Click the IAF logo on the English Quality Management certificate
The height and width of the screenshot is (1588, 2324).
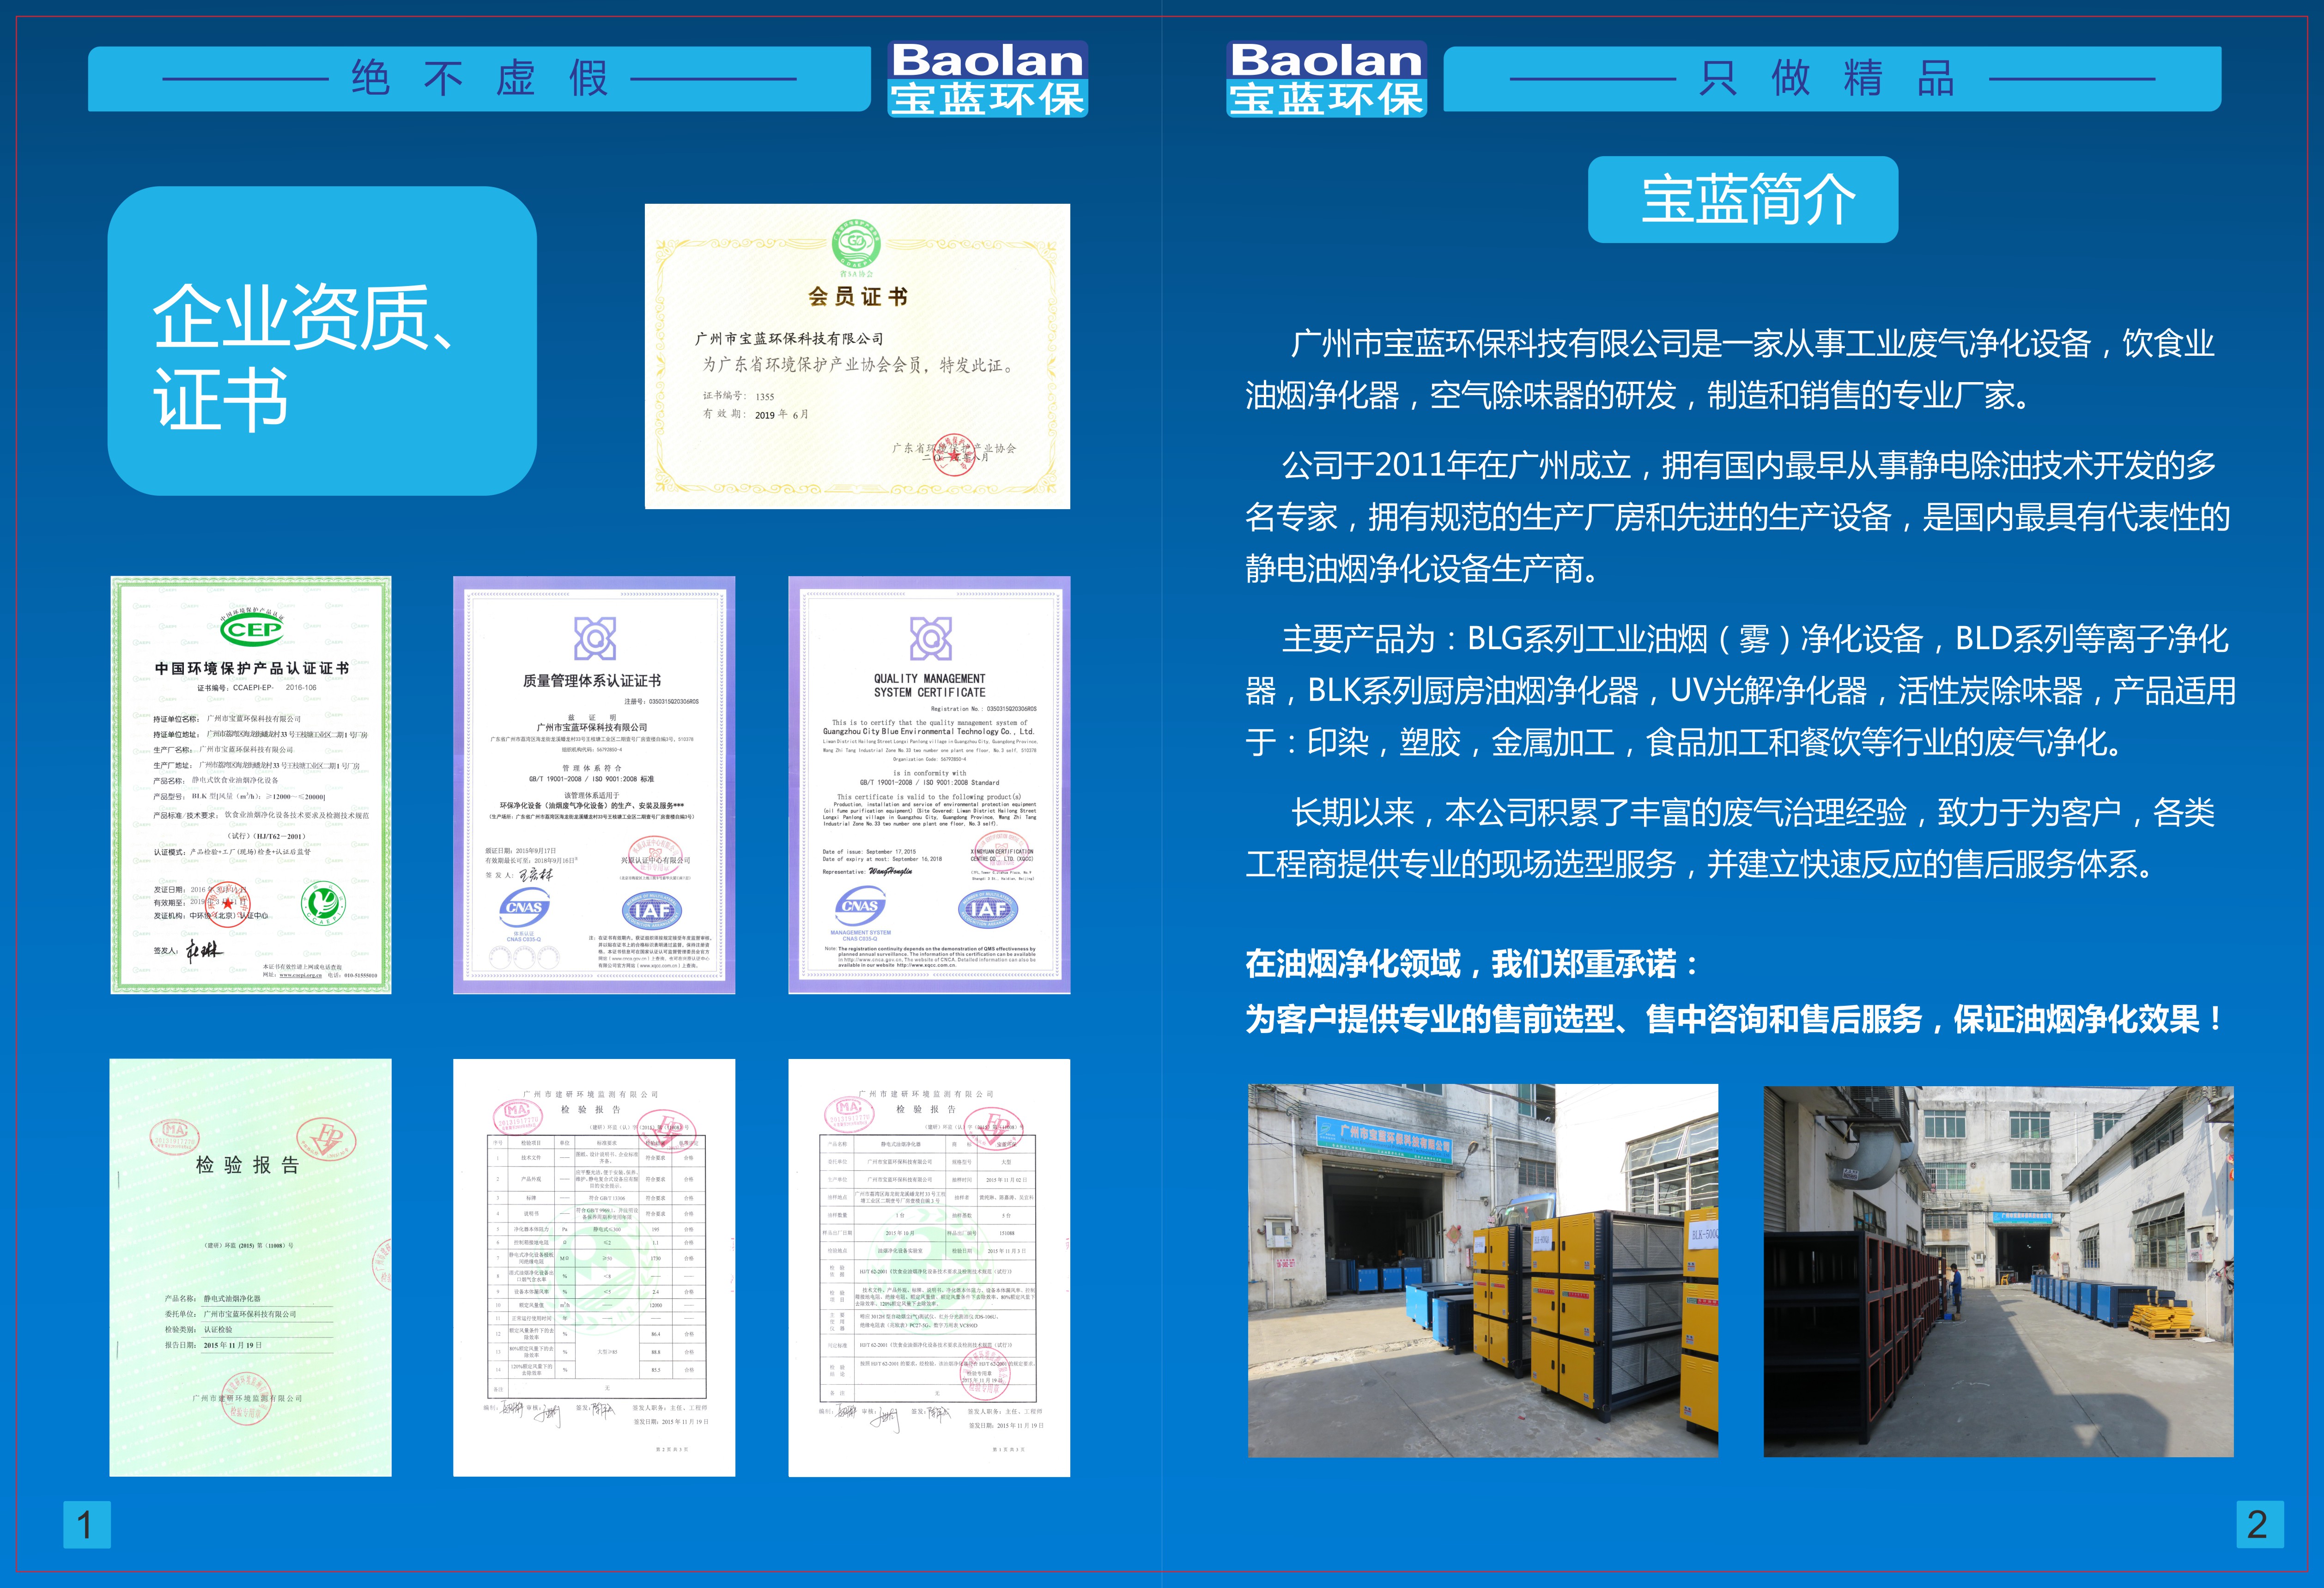pos(988,909)
